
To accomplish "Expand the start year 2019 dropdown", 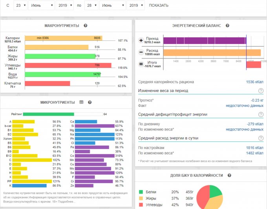I will 66,5.
